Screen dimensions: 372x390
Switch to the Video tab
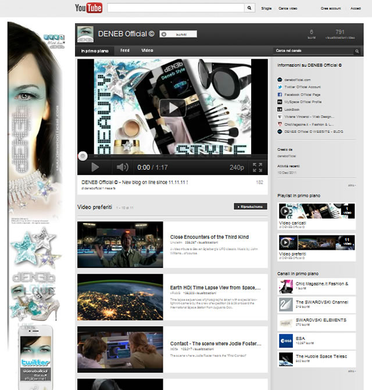pyautogui.click(x=147, y=51)
